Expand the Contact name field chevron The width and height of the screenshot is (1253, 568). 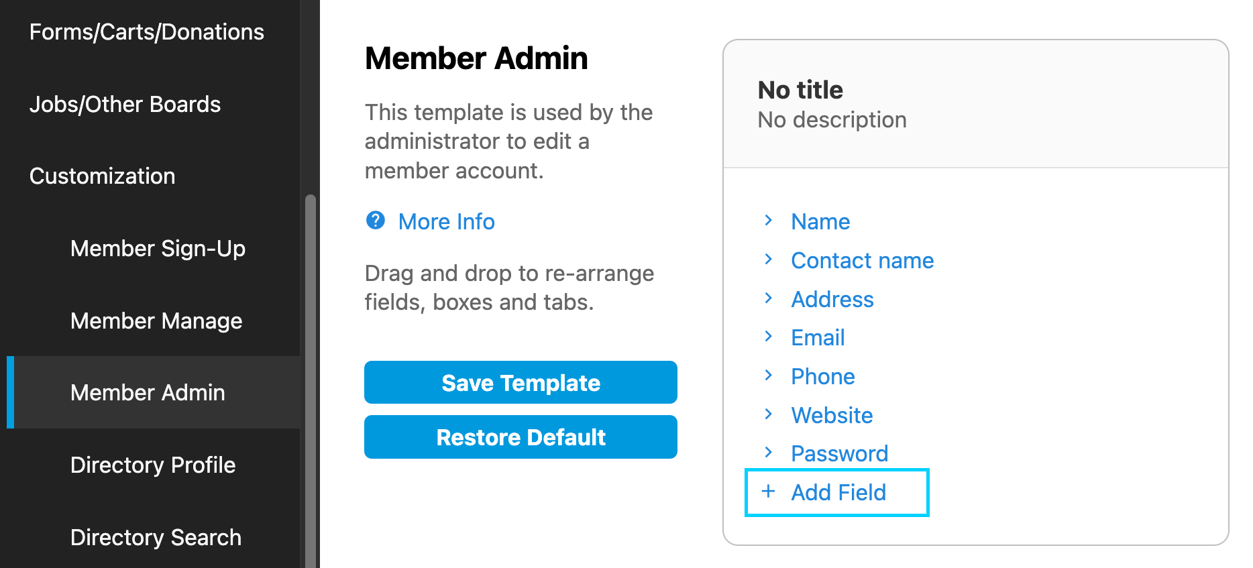[x=769, y=260]
